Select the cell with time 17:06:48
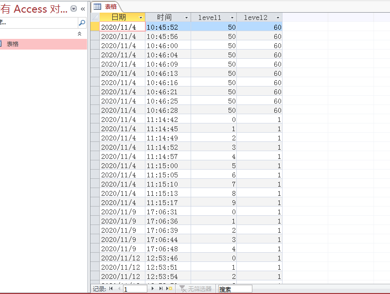This screenshot has width=390, height=294. click(x=168, y=248)
